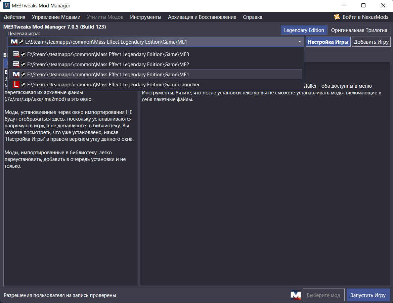
Task: Click the ME1 game icon in list
Action: coord(16,75)
